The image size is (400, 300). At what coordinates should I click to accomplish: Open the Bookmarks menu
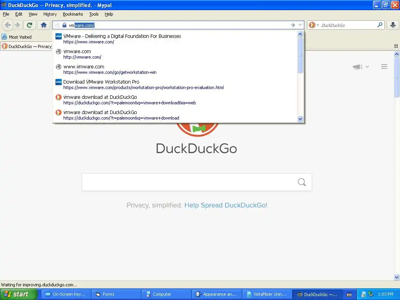(73, 14)
